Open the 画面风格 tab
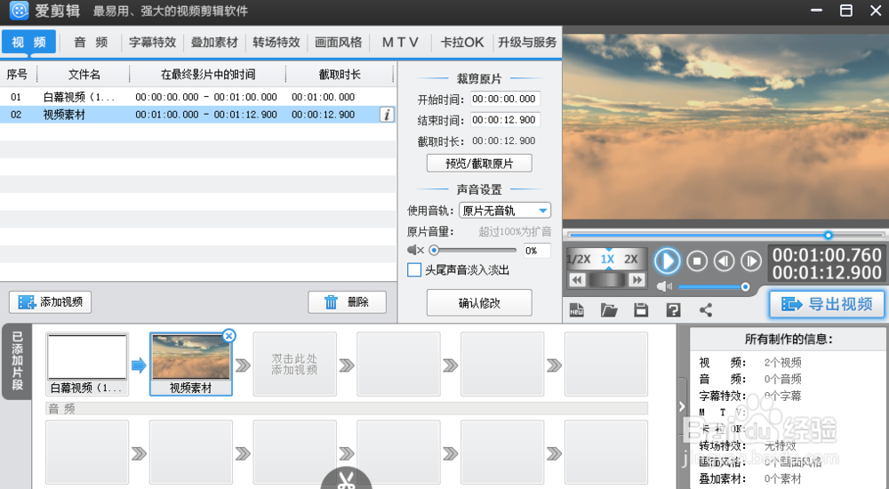Image resolution: width=889 pixels, height=489 pixels. 338,42
